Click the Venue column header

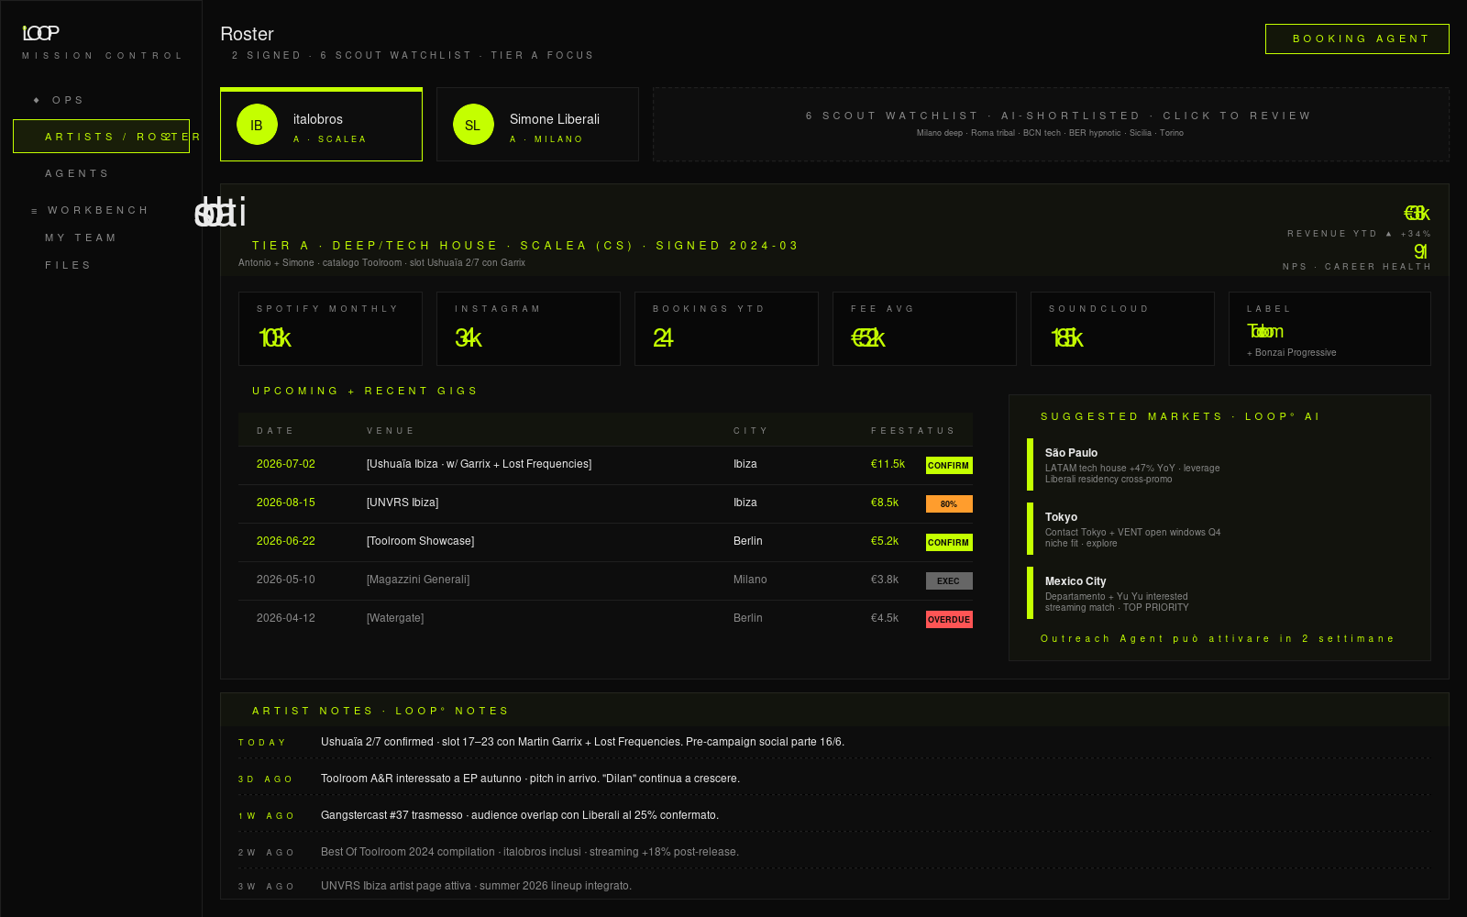[x=391, y=431]
